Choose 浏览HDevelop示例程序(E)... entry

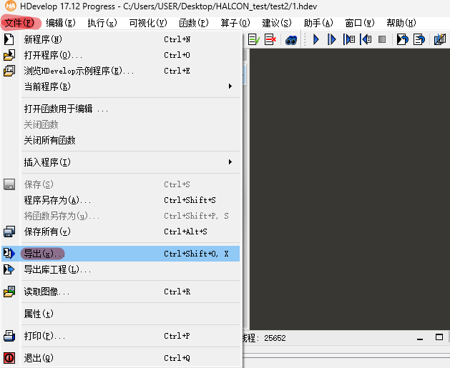pyautogui.click(x=120, y=71)
